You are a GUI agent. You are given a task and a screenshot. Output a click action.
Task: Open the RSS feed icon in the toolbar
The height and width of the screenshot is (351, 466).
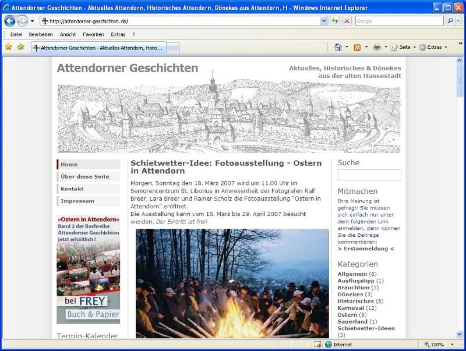[357, 47]
